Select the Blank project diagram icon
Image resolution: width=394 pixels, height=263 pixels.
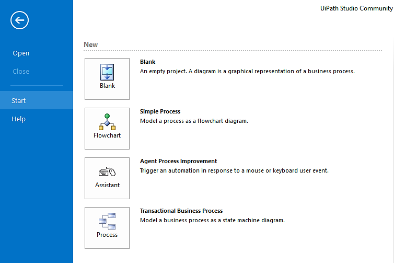107,72
